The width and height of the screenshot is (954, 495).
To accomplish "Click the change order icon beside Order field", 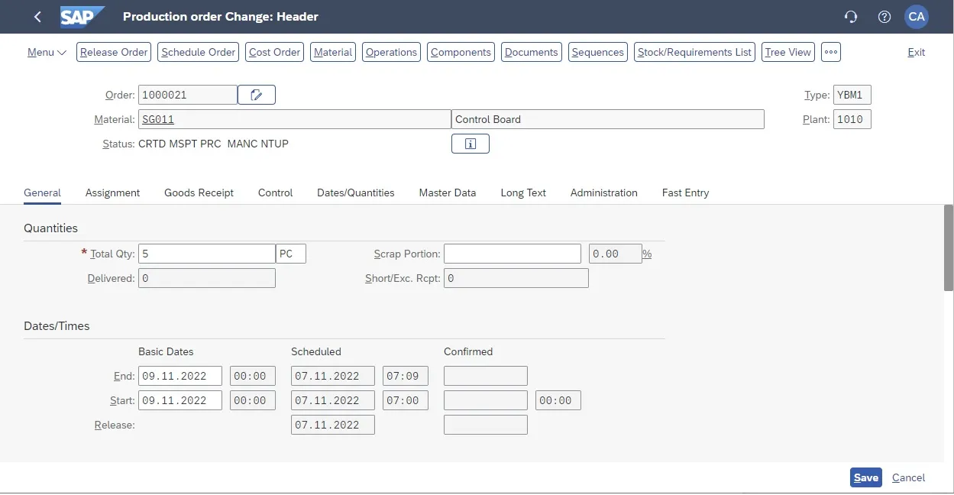I will click(x=257, y=95).
